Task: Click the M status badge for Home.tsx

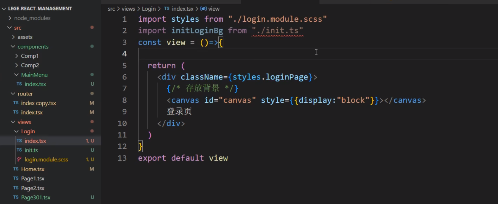Action: (92, 169)
